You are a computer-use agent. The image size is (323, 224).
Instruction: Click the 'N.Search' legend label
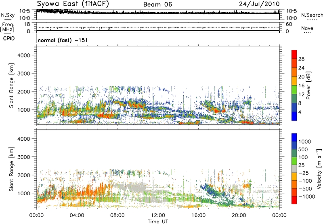(312, 15)
